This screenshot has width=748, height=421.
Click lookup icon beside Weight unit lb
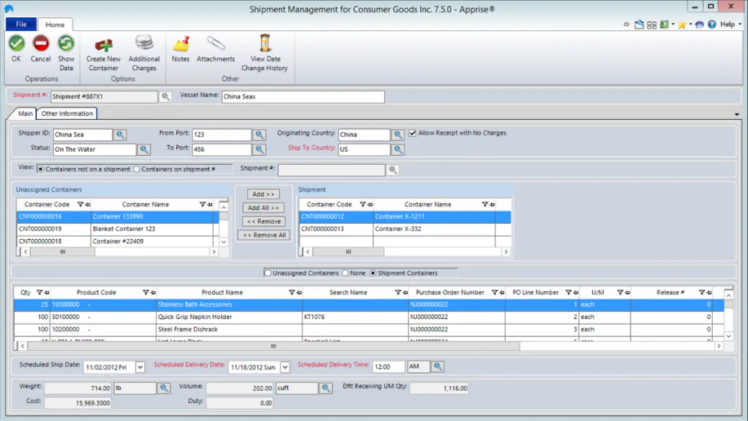(x=164, y=388)
